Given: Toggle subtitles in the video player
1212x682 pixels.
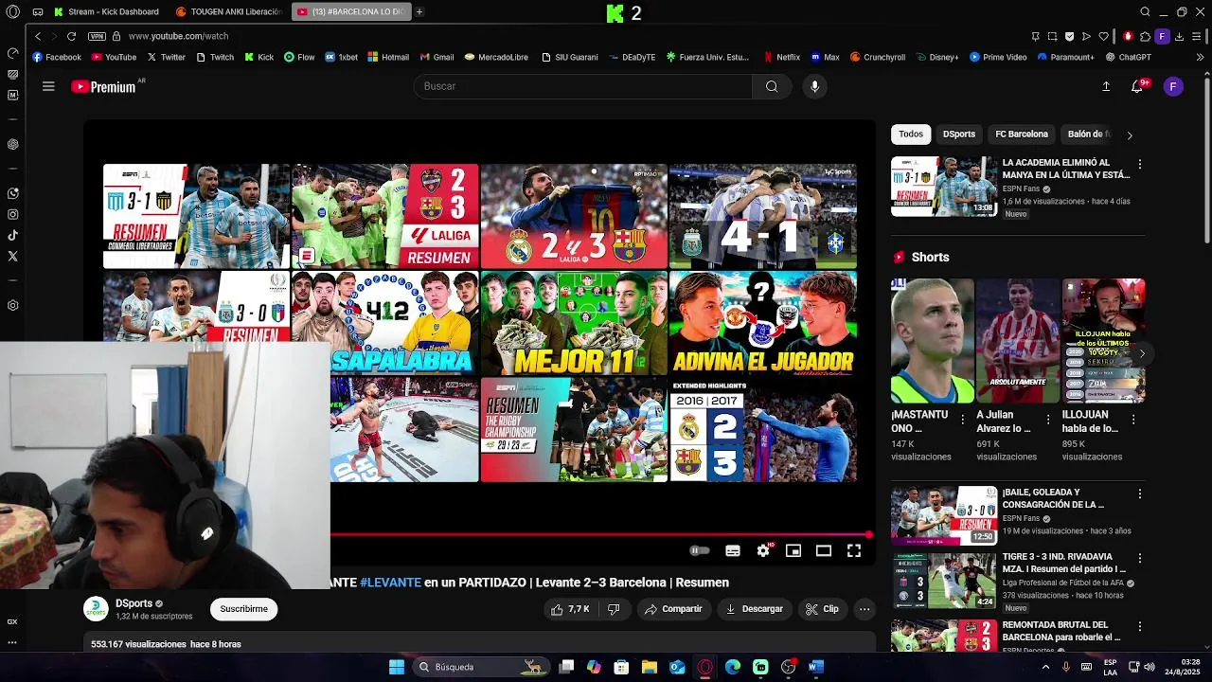Looking at the screenshot, I should tap(733, 550).
